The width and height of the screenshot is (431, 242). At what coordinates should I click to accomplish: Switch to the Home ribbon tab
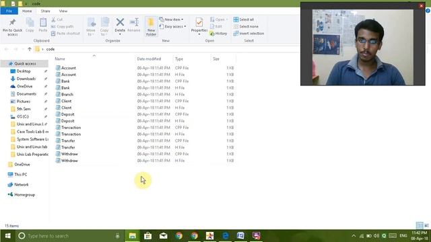(27, 11)
